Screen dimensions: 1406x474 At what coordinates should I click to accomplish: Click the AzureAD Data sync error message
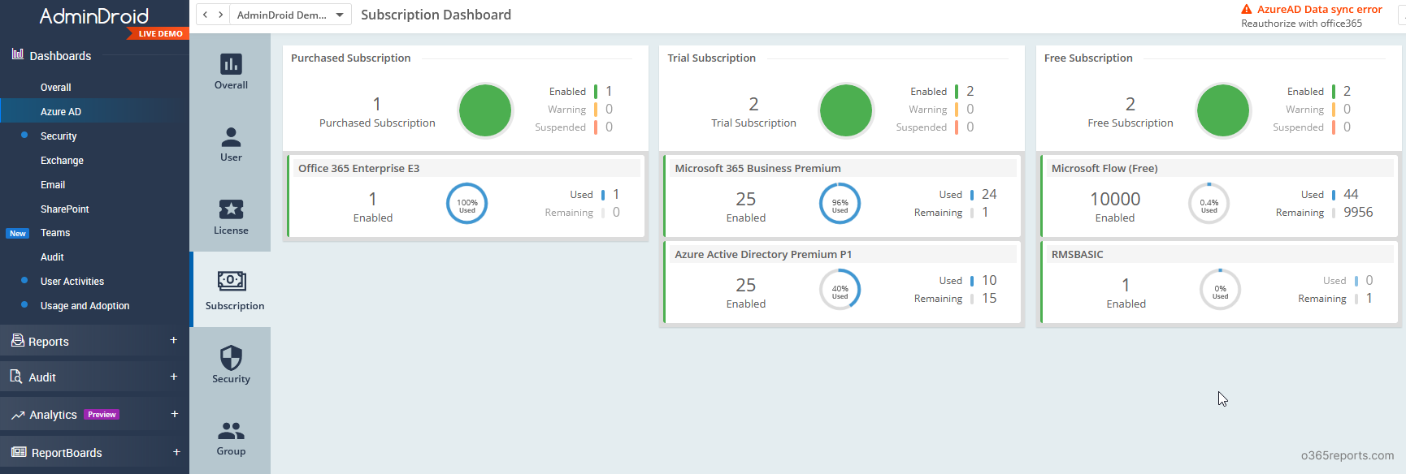[1320, 10]
